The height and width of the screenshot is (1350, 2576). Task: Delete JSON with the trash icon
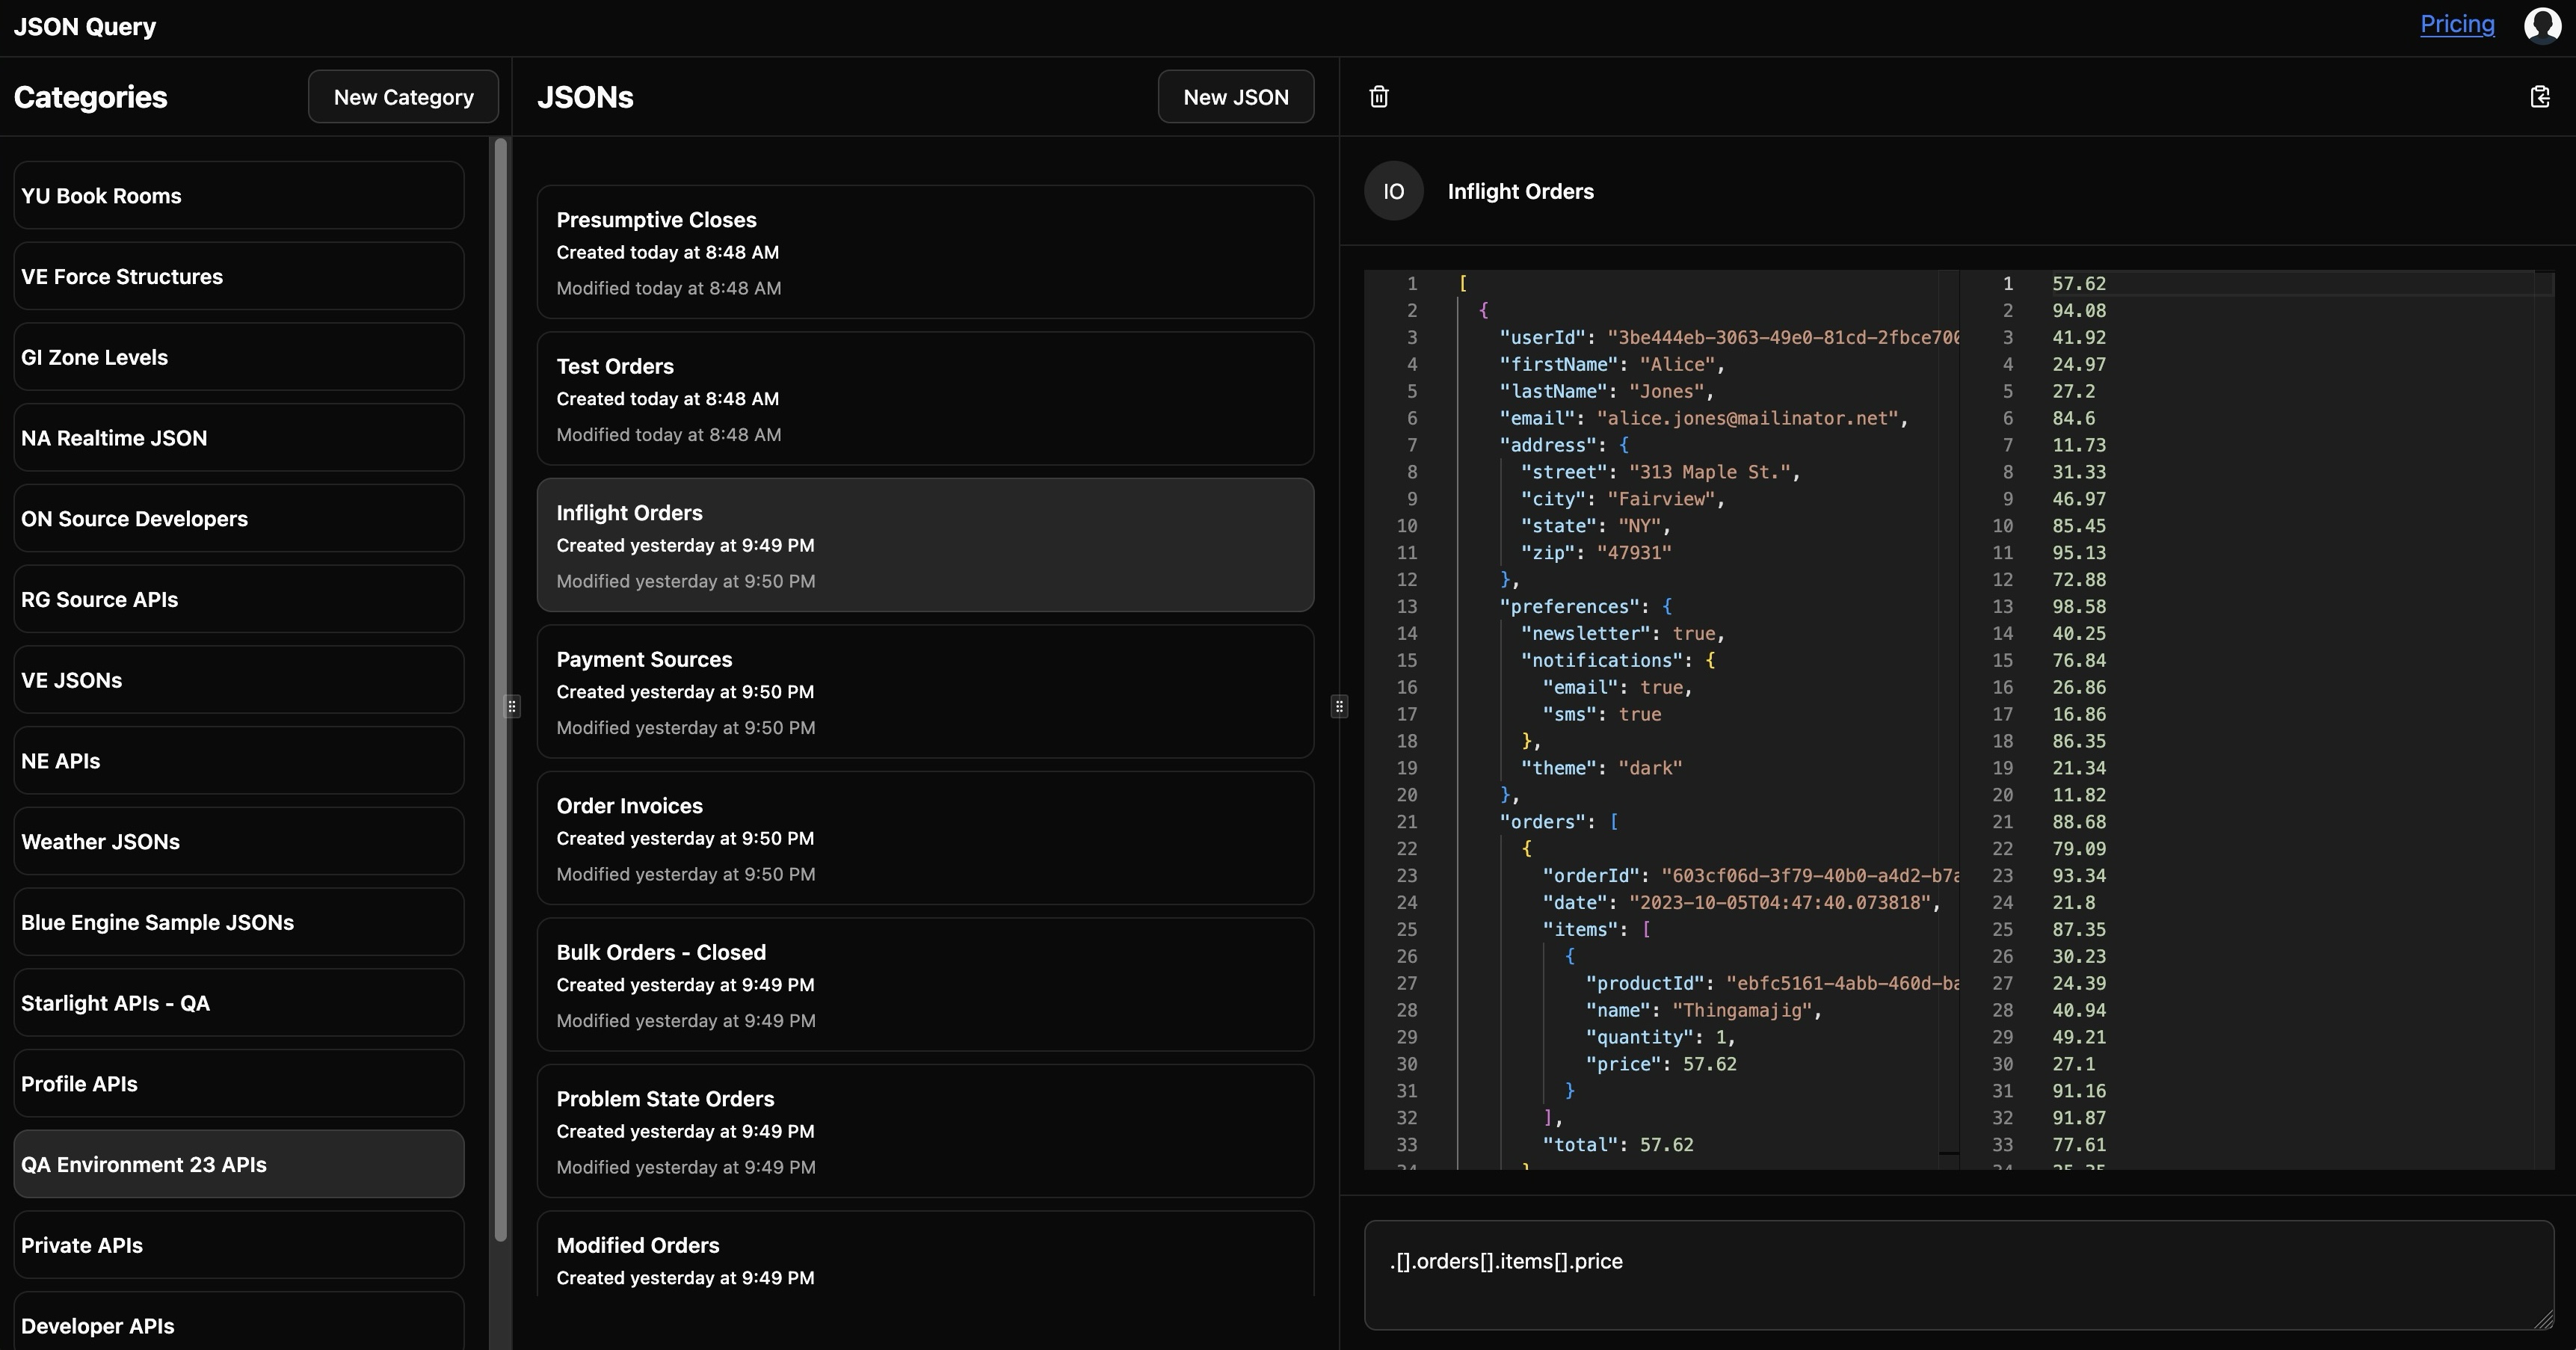click(1379, 96)
